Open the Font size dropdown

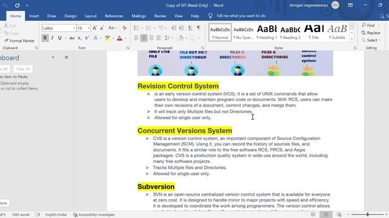click(x=89, y=28)
